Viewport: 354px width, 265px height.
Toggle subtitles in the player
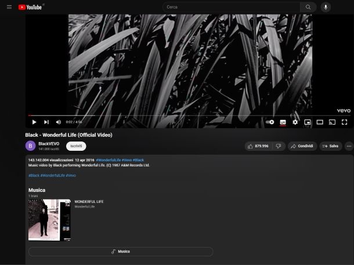click(283, 122)
